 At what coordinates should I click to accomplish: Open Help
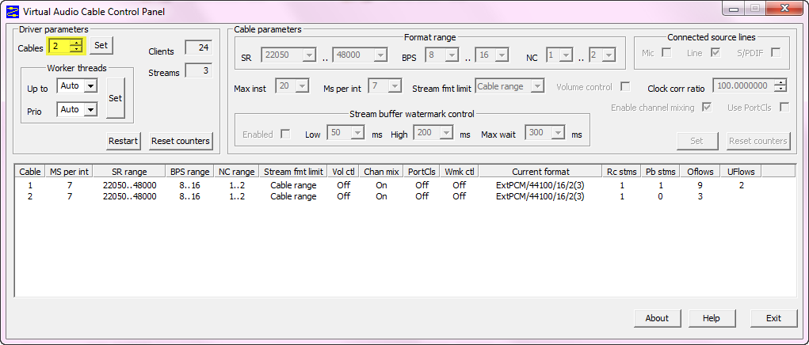coord(711,318)
